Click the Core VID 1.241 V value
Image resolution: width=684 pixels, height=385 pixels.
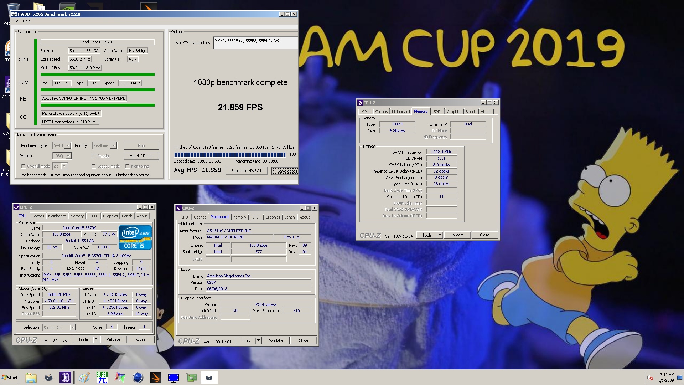click(104, 247)
